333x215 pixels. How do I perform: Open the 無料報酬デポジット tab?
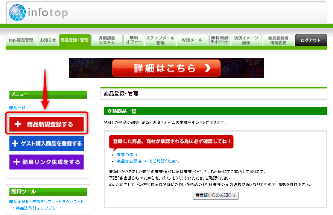click(x=220, y=40)
